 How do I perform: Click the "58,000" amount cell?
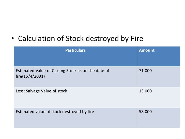point(145,111)
